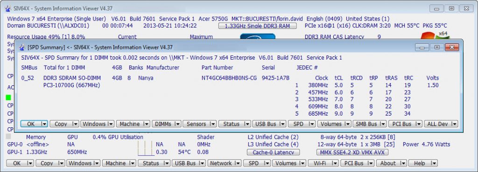Click the GPU utilisation mini graph
This screenshot has height=172, width=478.
point(146,148)
